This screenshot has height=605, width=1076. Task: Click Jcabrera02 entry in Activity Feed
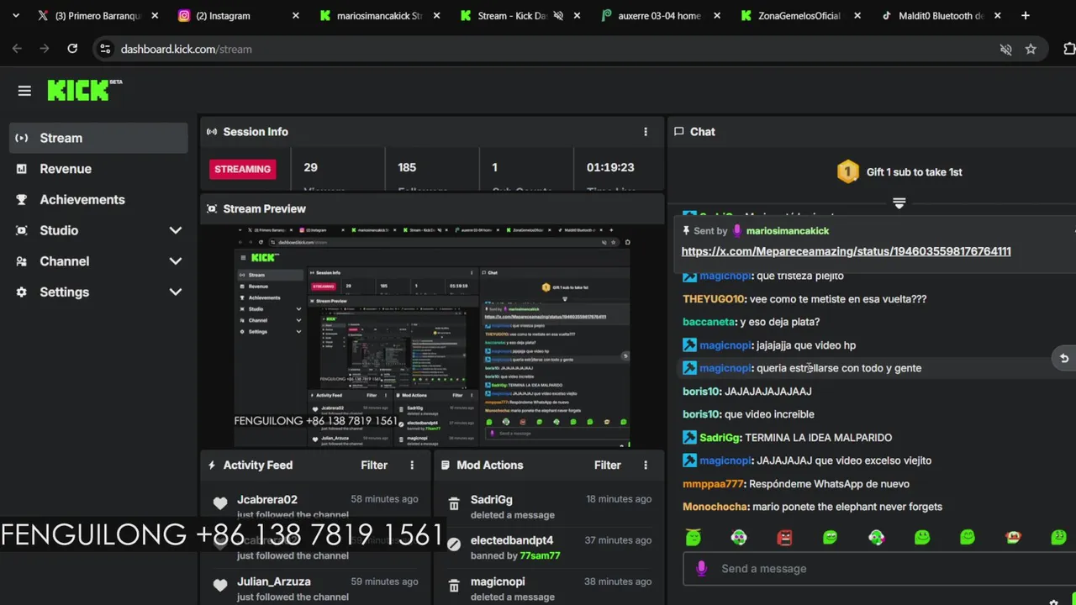[x=315, y=507]
